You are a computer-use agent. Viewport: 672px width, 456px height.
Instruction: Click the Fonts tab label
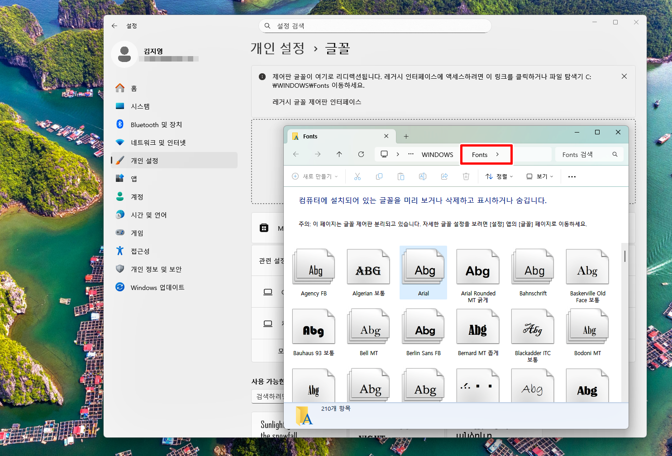tap(310, 136)
